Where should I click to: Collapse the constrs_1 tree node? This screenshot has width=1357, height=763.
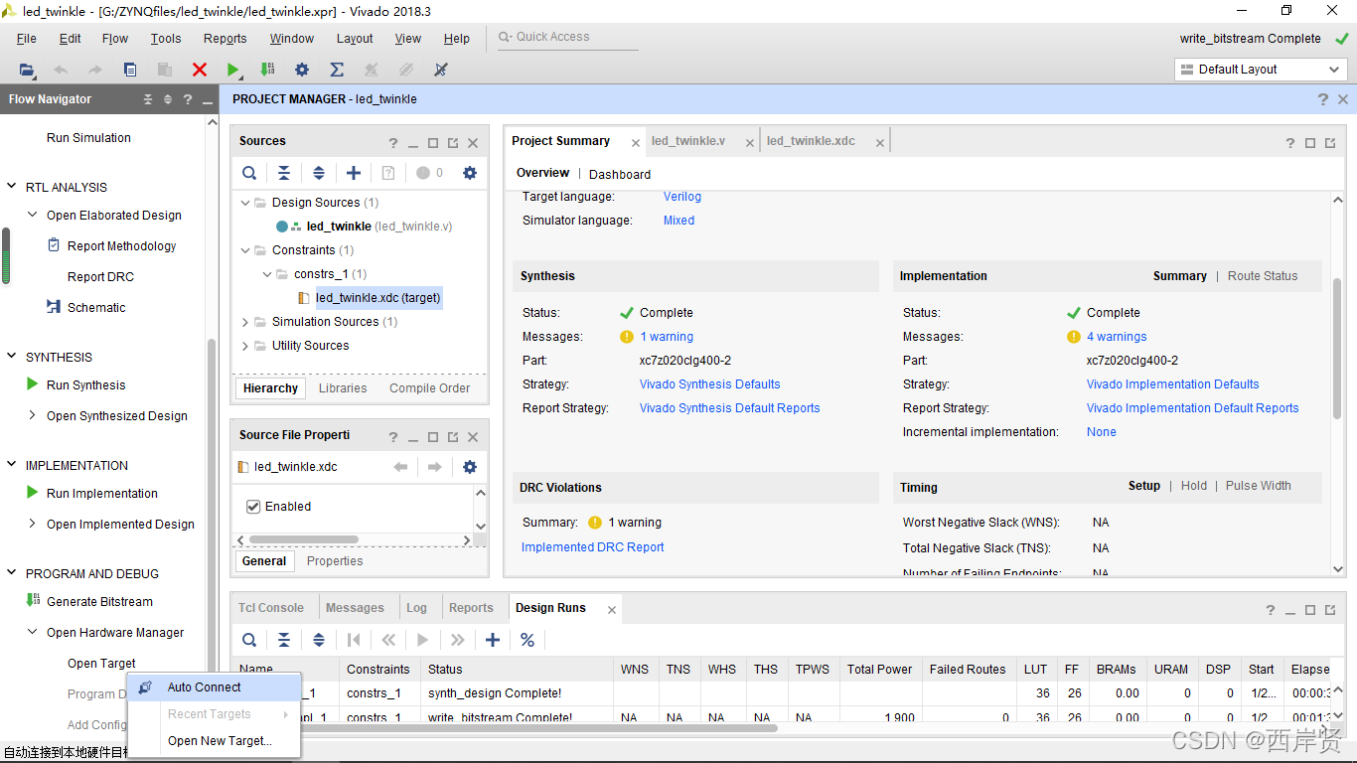[267, 274]
